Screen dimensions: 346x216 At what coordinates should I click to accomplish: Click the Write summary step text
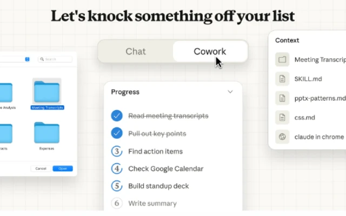tap(152, 204)
